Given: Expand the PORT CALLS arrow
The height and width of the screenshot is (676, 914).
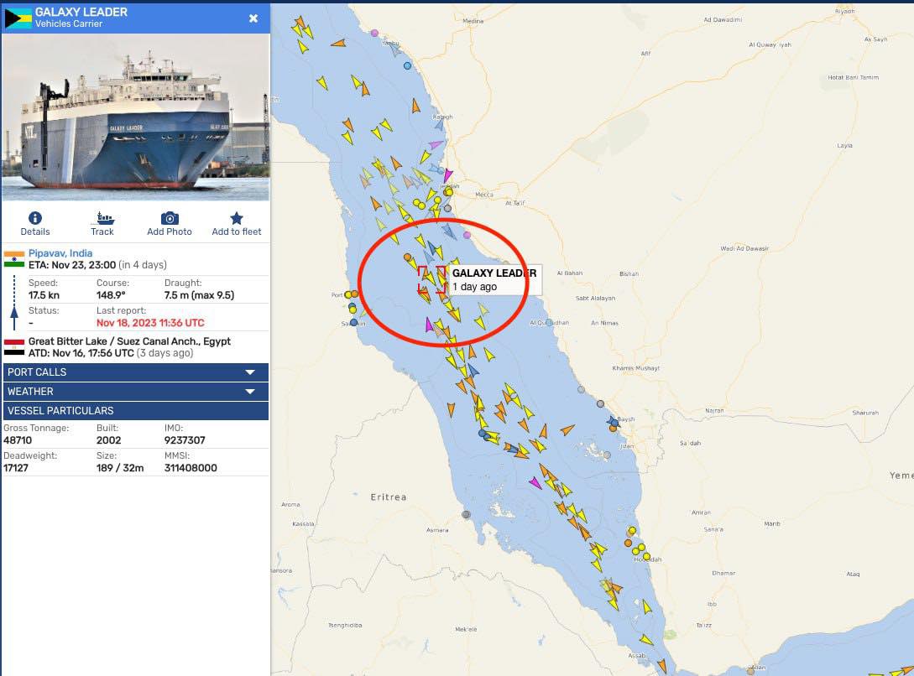Looking at the screenshot, I should [x=250, y=372].
